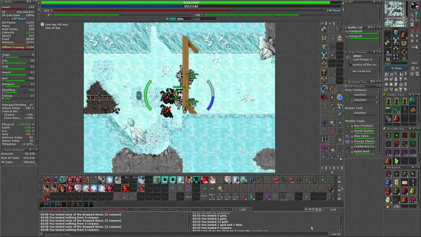This screenshot has width=421, height=237.
Task: Zoom out the minimap
Action: [412, 15]
